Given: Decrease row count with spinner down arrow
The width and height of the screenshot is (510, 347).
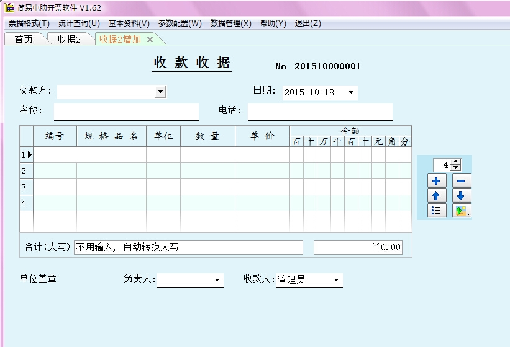Looking at the screenshot, I should click(456, 168).
